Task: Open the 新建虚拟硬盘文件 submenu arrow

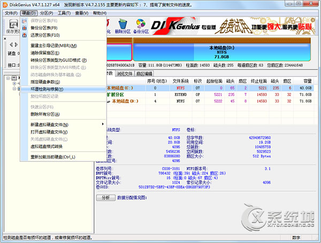Action: [x=103, y=124]
